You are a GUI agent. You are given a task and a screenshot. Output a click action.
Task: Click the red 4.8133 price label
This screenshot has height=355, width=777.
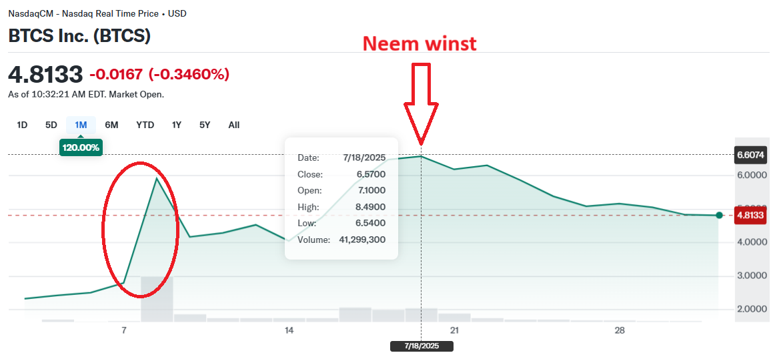tap(751, 216)
